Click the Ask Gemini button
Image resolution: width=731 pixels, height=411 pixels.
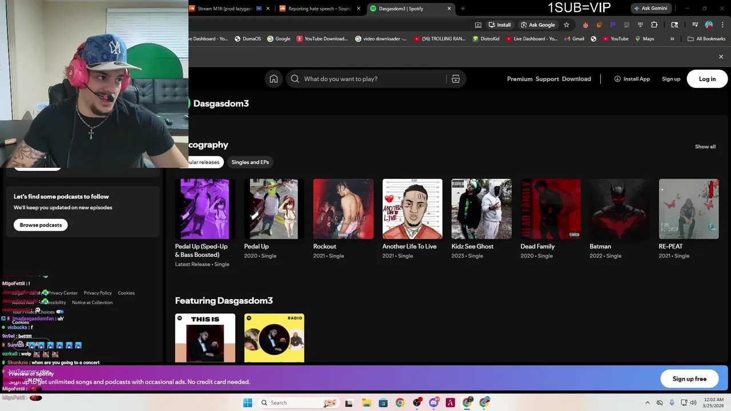pyautogui.click(x=650, y=8)
